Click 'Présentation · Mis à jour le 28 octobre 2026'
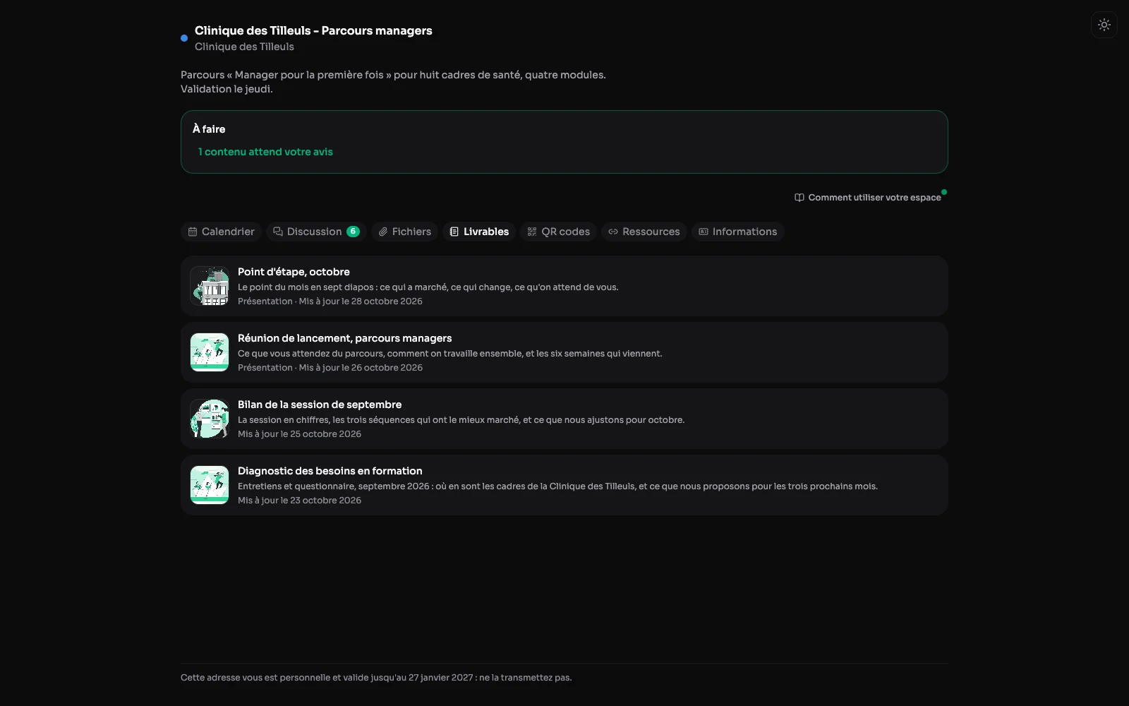Viewport: 1129px width, 706px height. pos(330,301)
